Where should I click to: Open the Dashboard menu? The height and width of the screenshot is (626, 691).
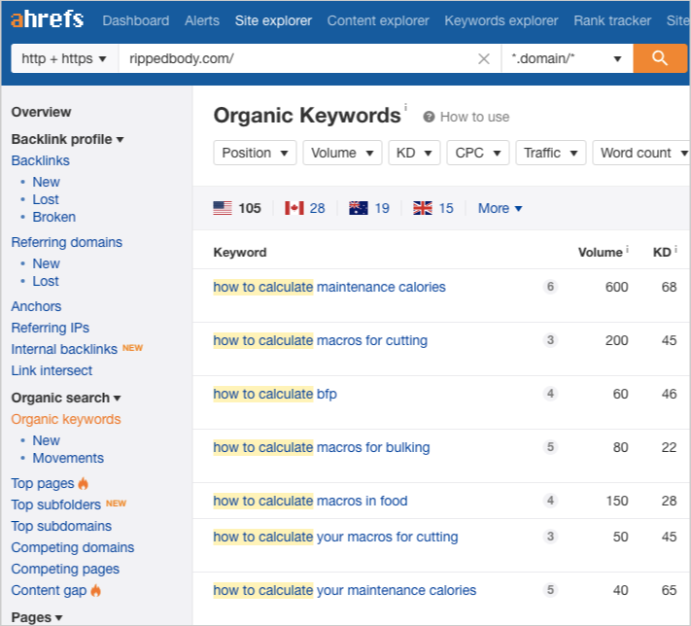[x=136, y=20]
